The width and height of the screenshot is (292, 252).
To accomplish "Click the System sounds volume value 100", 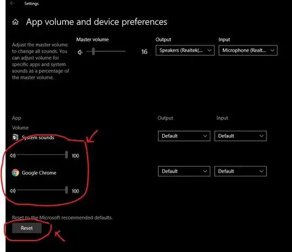I will tap(75, 156).
